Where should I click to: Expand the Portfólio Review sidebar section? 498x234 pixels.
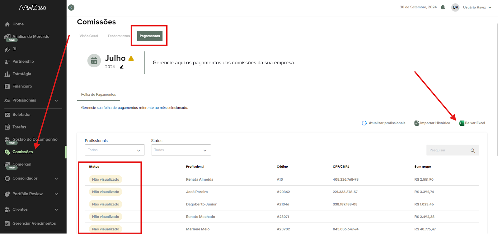coord(56,194)
